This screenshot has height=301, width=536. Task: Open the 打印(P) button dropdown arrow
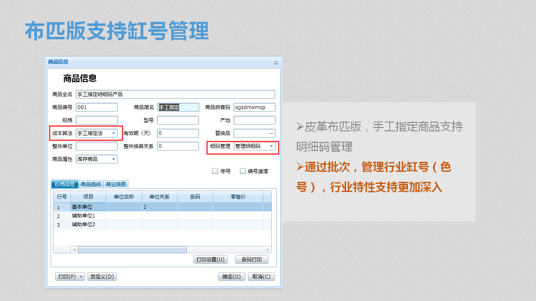tap(81, 277)
